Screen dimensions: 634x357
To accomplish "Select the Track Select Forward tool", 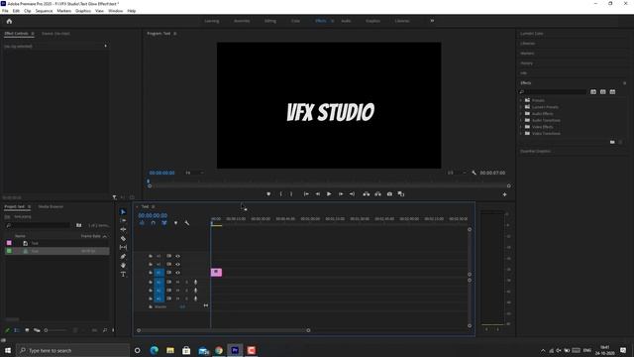I will coord(123,220).
